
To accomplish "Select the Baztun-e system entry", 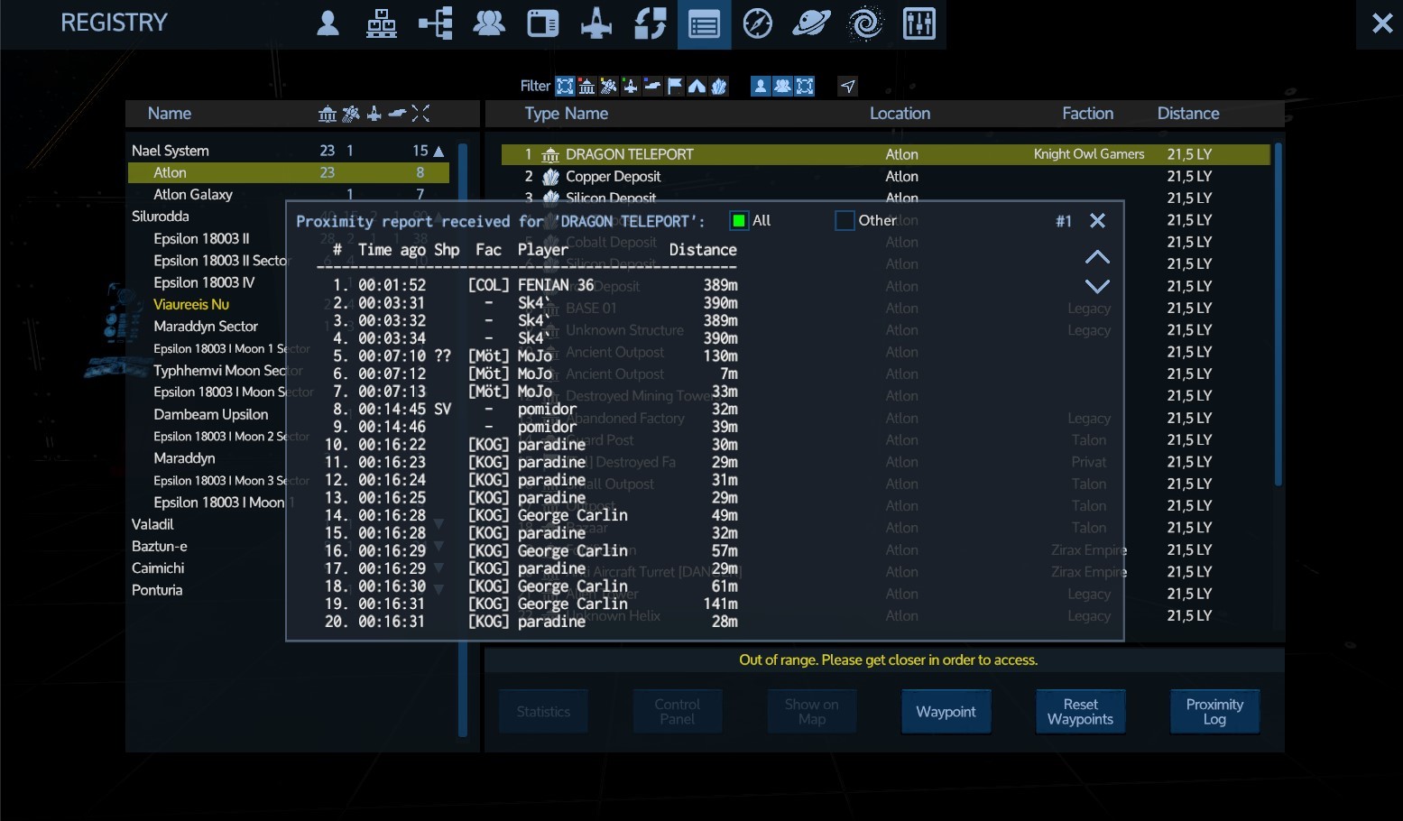I will tap(160, 546).
